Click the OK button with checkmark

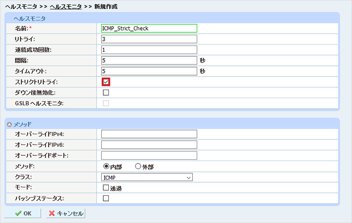click(x=23, y=213)
